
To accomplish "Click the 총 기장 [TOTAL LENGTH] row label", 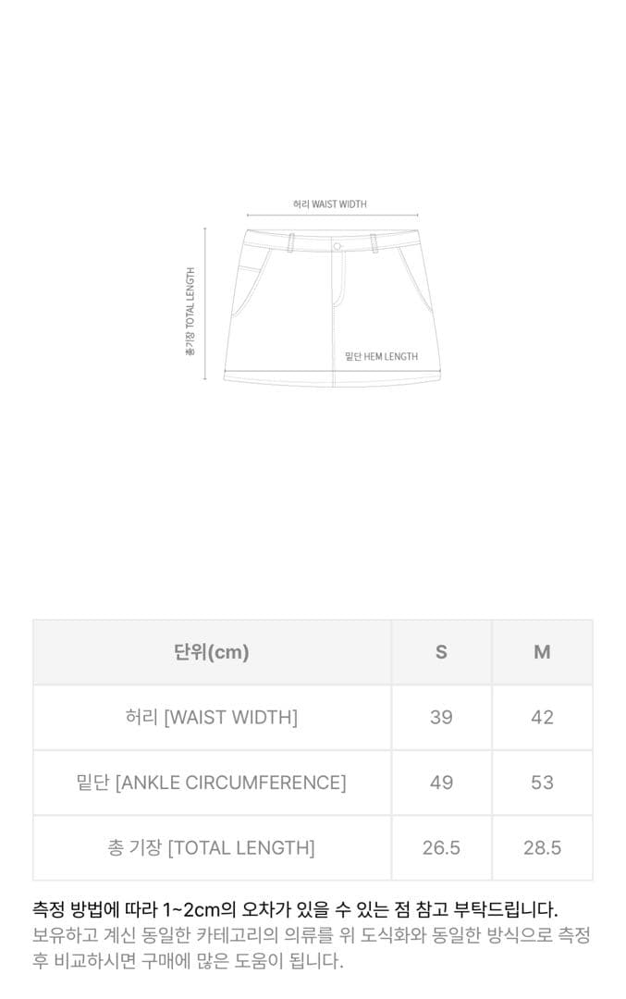I will (x=212, y=847).
